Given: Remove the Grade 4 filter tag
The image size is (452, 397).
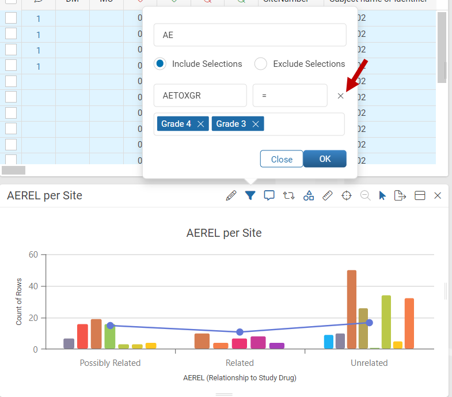Looking at the screenshot, I should [x=200, y=124].
